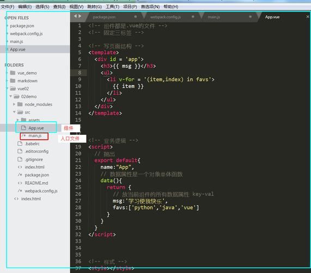Go to previous tab with left arrow
Image resolution: width=311 pixels, height=273 pixels.
[x=76, y=16]
